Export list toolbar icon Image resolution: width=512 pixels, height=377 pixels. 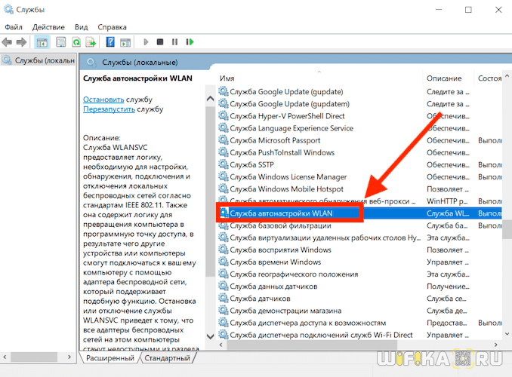click(91, 42)
